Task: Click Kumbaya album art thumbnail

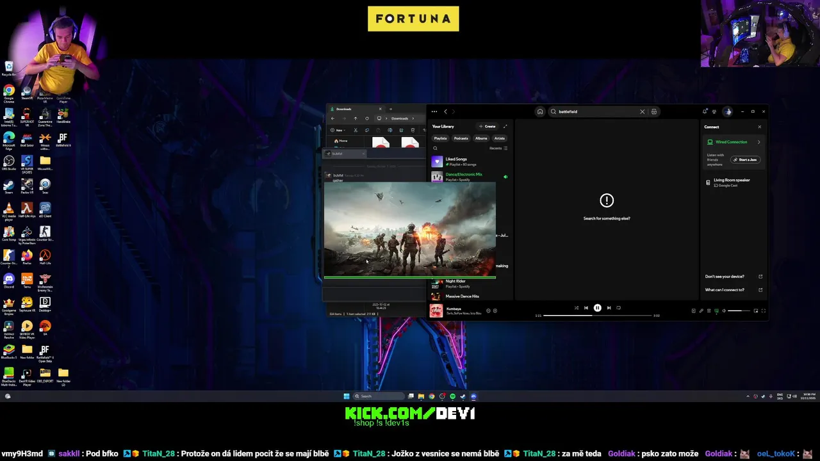Action: [x=436, y=311]
